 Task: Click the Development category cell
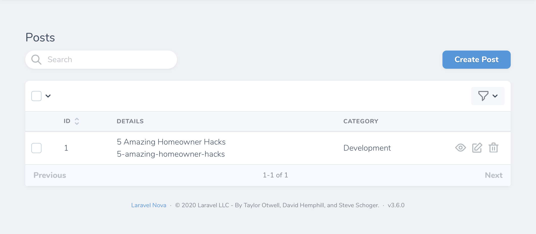click(367, 148)
